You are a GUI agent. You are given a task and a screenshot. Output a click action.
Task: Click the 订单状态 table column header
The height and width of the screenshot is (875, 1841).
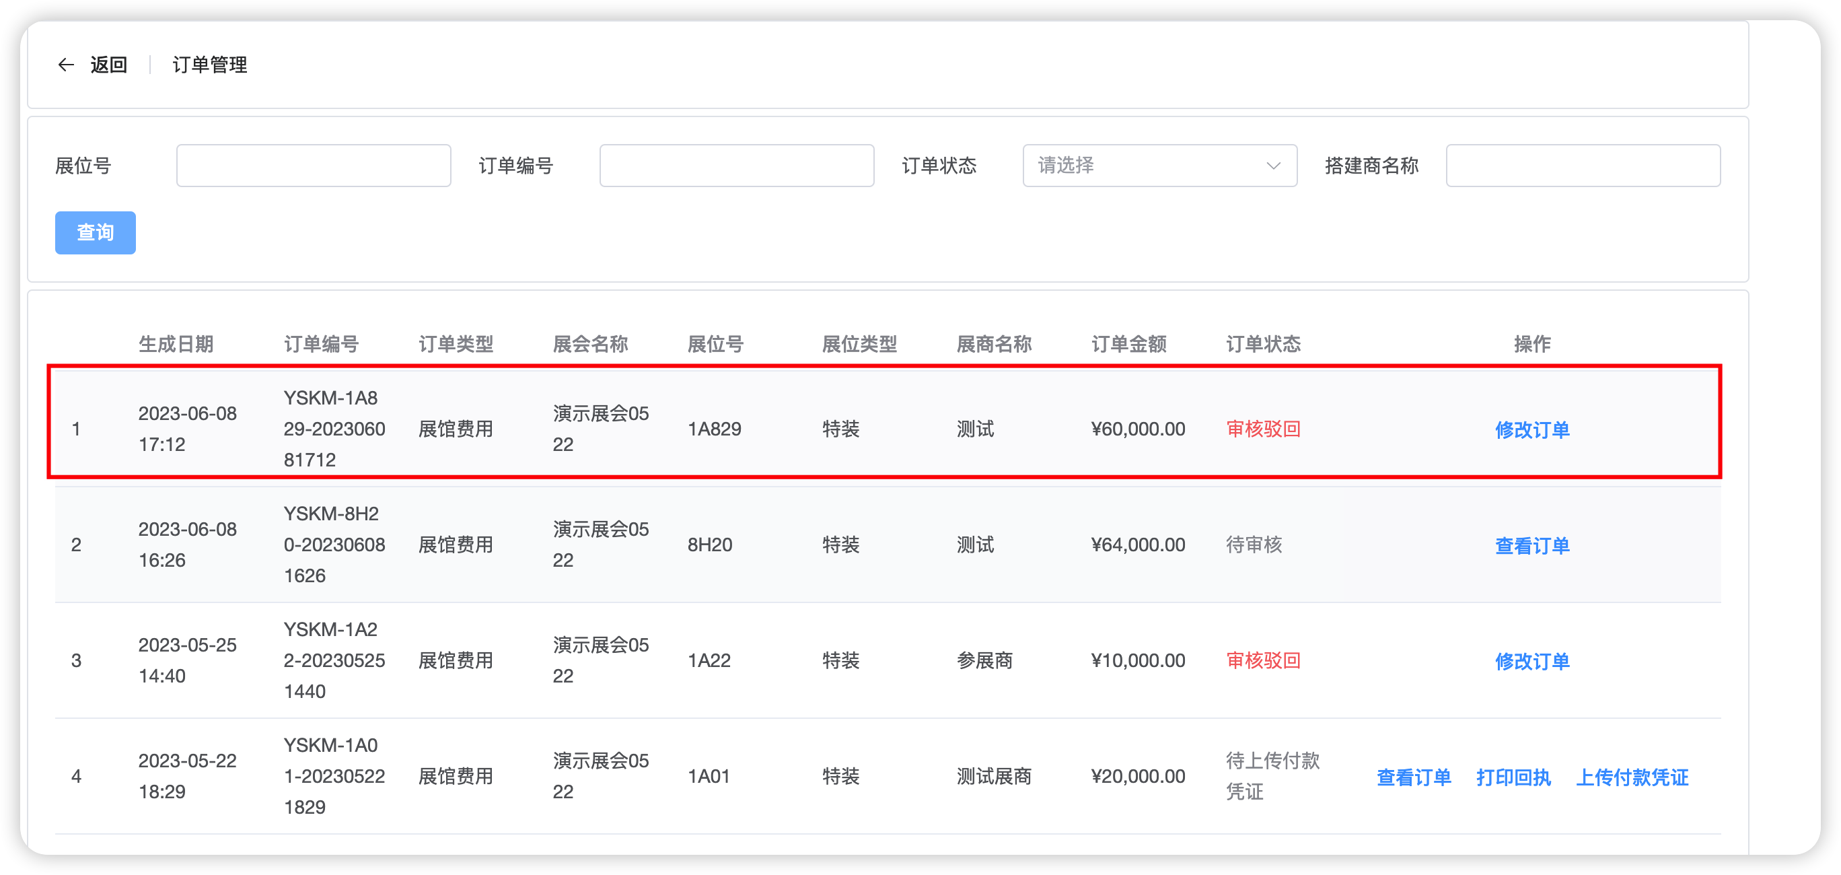[1264, 344]
